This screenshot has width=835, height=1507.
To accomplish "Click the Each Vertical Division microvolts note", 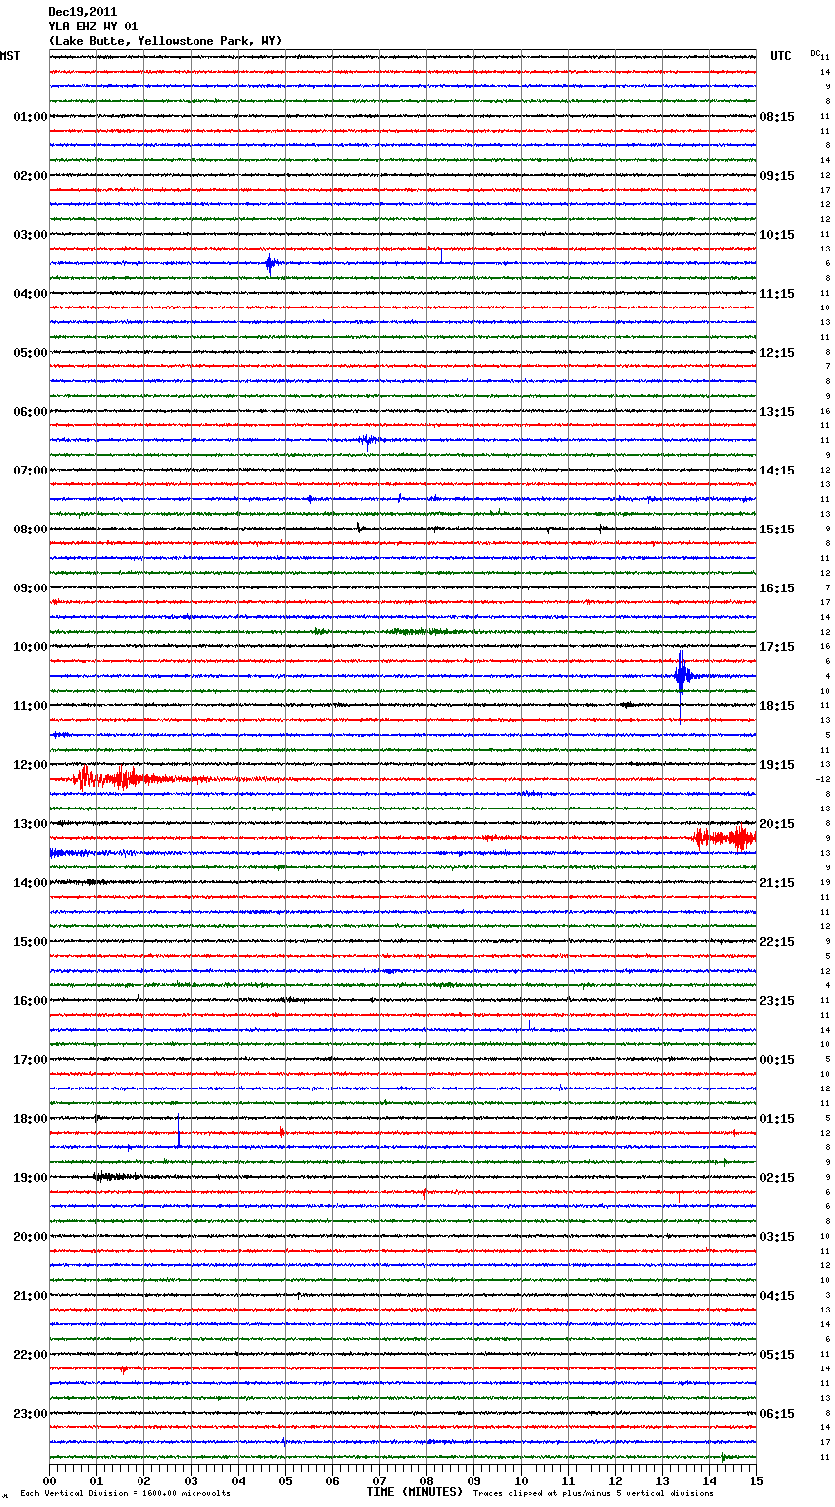I will 125,1493.
